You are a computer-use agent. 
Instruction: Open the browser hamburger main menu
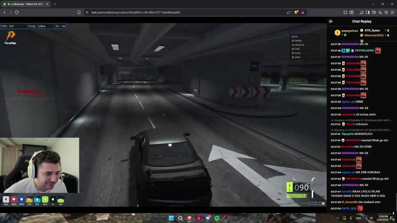click(392, 12)
